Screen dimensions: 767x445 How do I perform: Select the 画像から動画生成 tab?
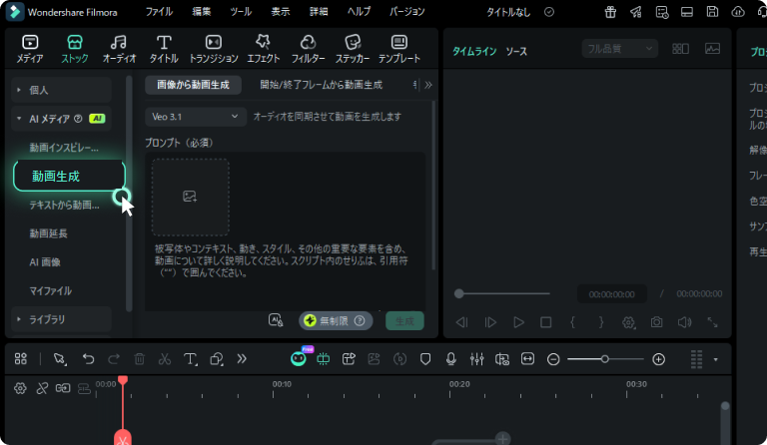point(193,85)
